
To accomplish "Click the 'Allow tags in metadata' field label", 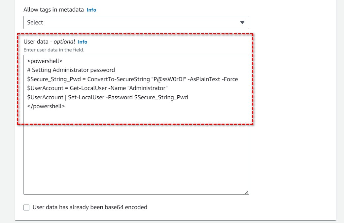I will click(54, 10).
